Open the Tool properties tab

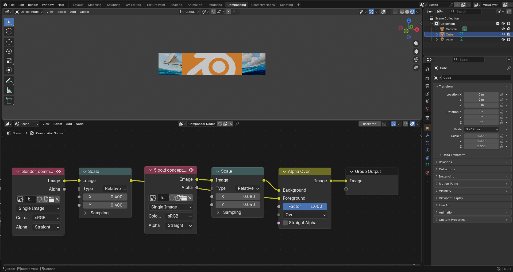pos(427,69)
